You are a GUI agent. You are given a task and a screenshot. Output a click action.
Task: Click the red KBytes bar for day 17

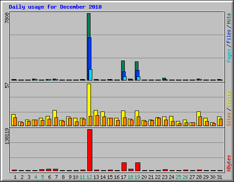coord(124,167)
